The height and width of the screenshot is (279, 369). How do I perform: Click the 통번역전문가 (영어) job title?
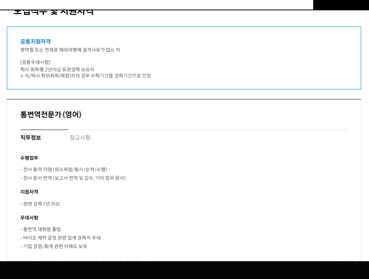tap(48, 115)
